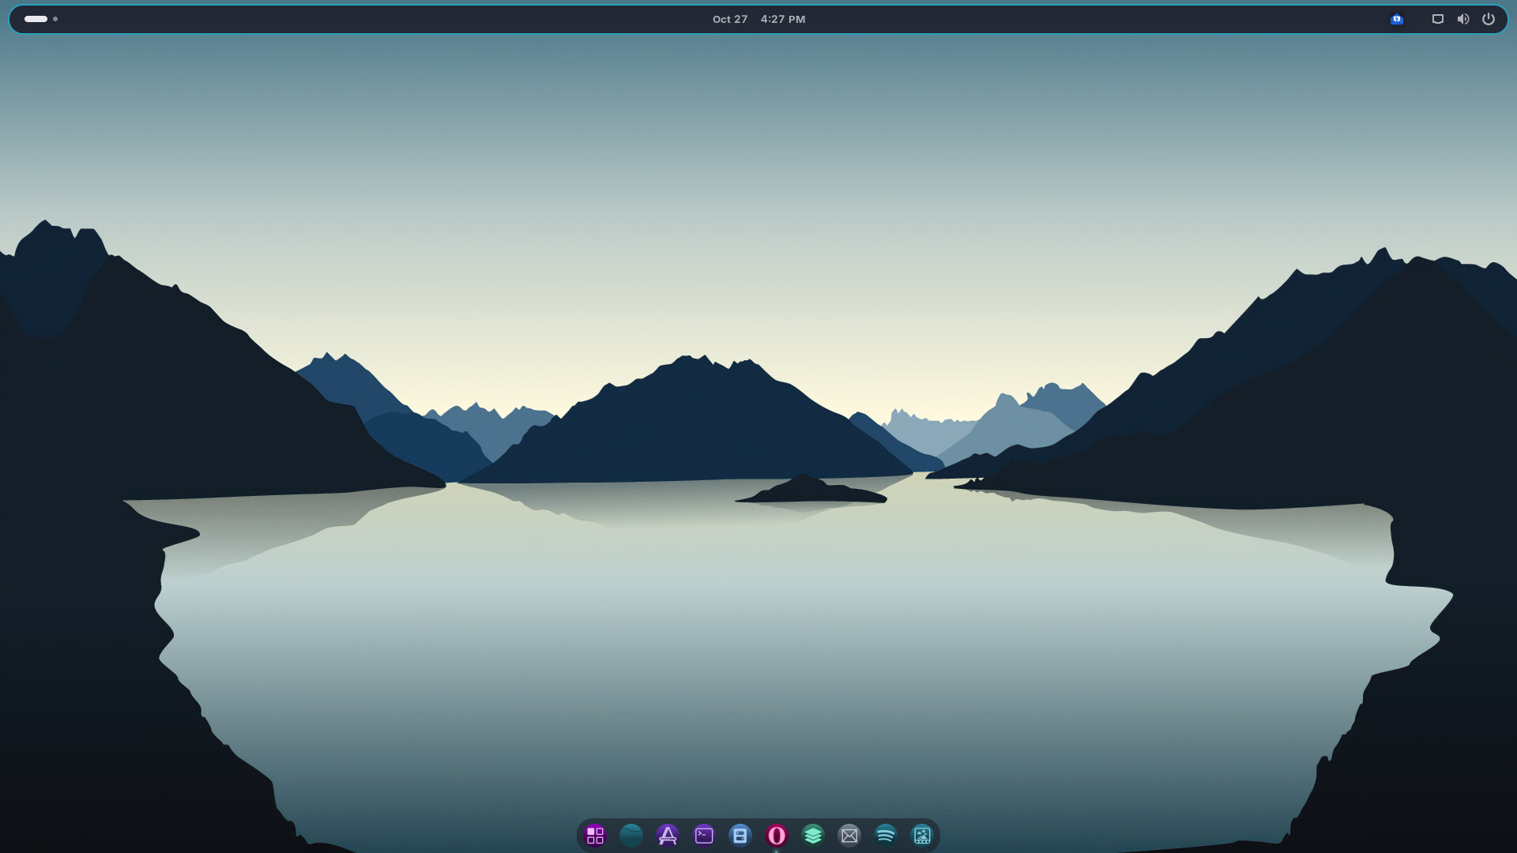Click the blue mail tray indicator
The width and height of the screenshot is (1517, 853).
[1397, 19]
